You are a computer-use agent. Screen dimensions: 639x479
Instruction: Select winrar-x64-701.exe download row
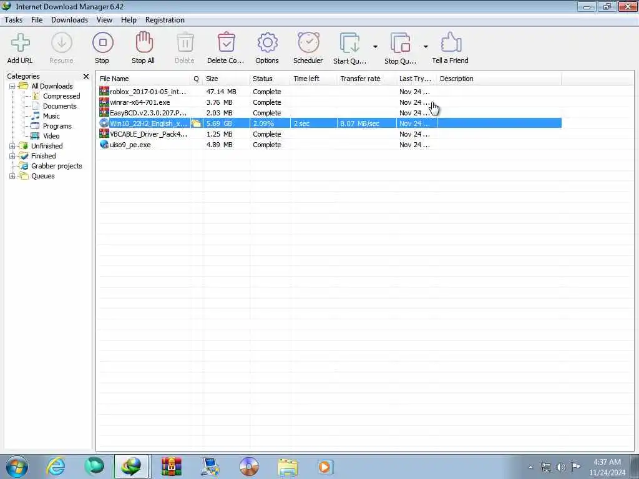(329, 102)
